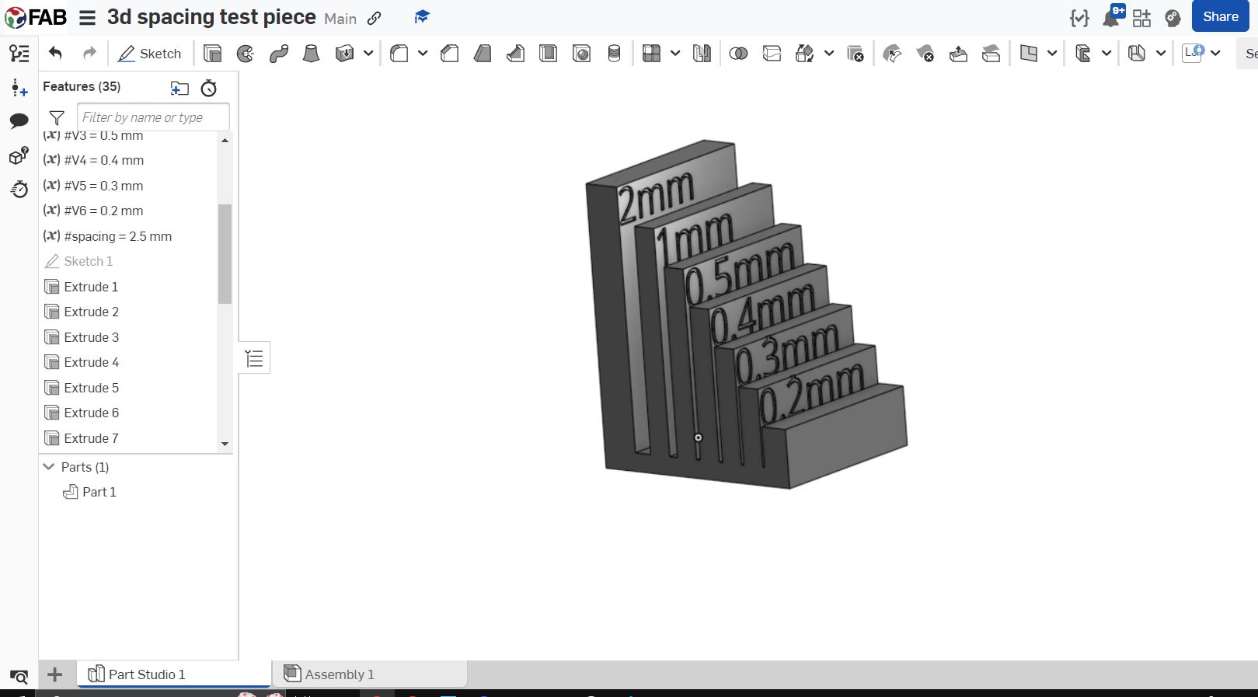Toggle the feature list sidebar icon
Image resolution: width=1258 pixels, height=697 pixels.
(x=19, y=53)
